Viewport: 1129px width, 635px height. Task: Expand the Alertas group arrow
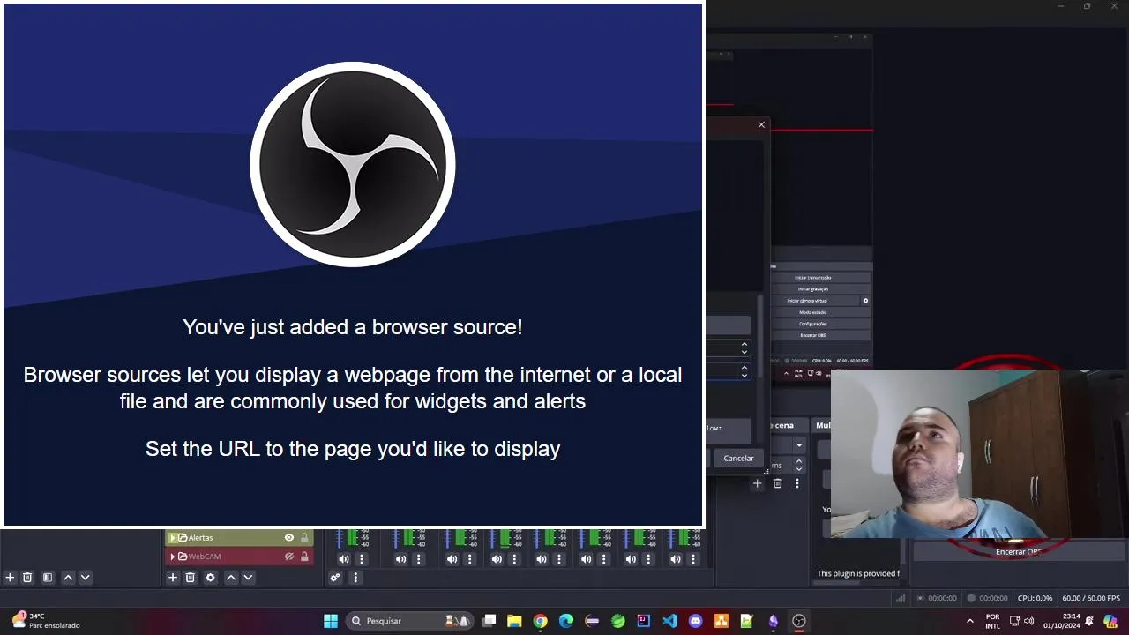[173, 537]
